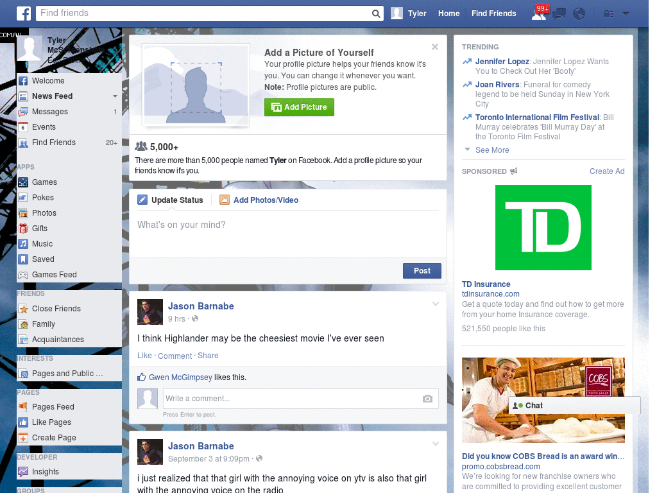Go to Home in top navigation

coord(448,13)
